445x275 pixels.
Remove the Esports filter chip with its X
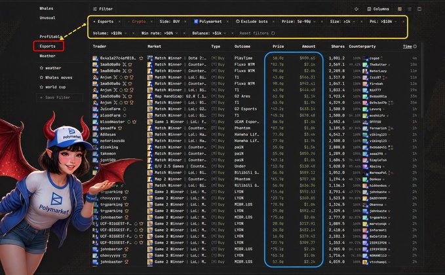pos(119,22)
